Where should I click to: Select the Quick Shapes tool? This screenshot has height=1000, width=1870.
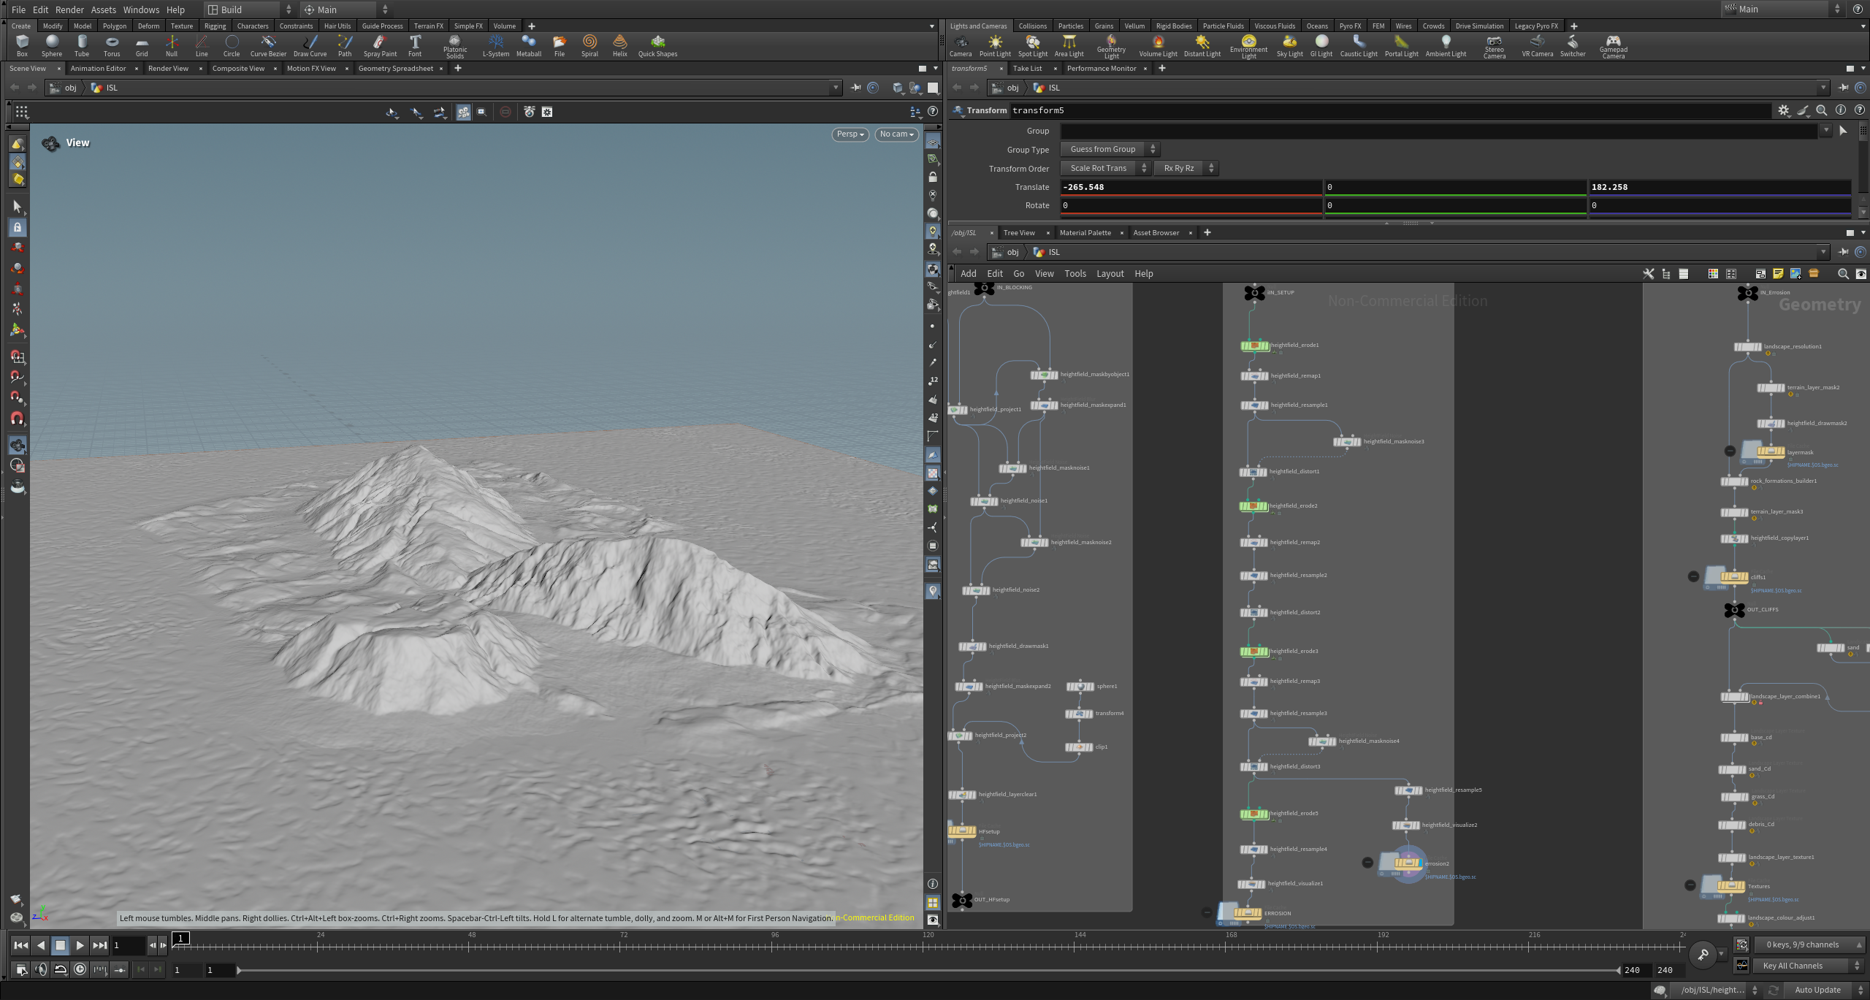657,45
